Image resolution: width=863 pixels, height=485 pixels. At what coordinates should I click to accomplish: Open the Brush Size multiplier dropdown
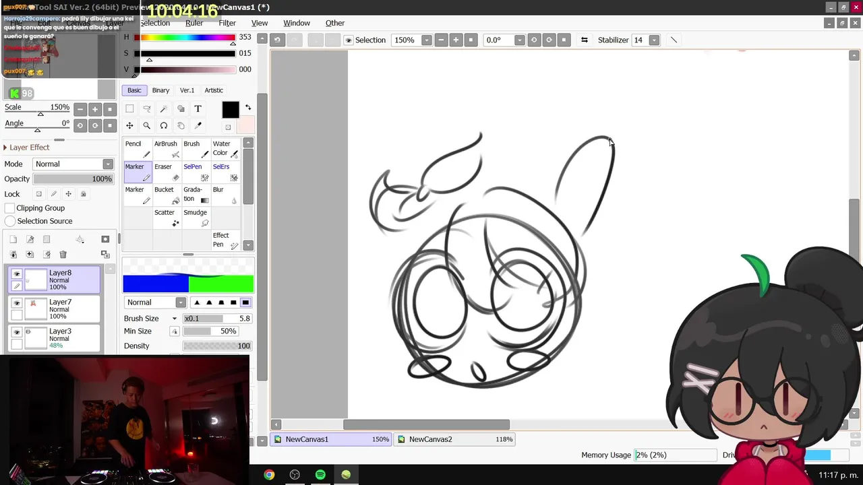tap(175, 319)
